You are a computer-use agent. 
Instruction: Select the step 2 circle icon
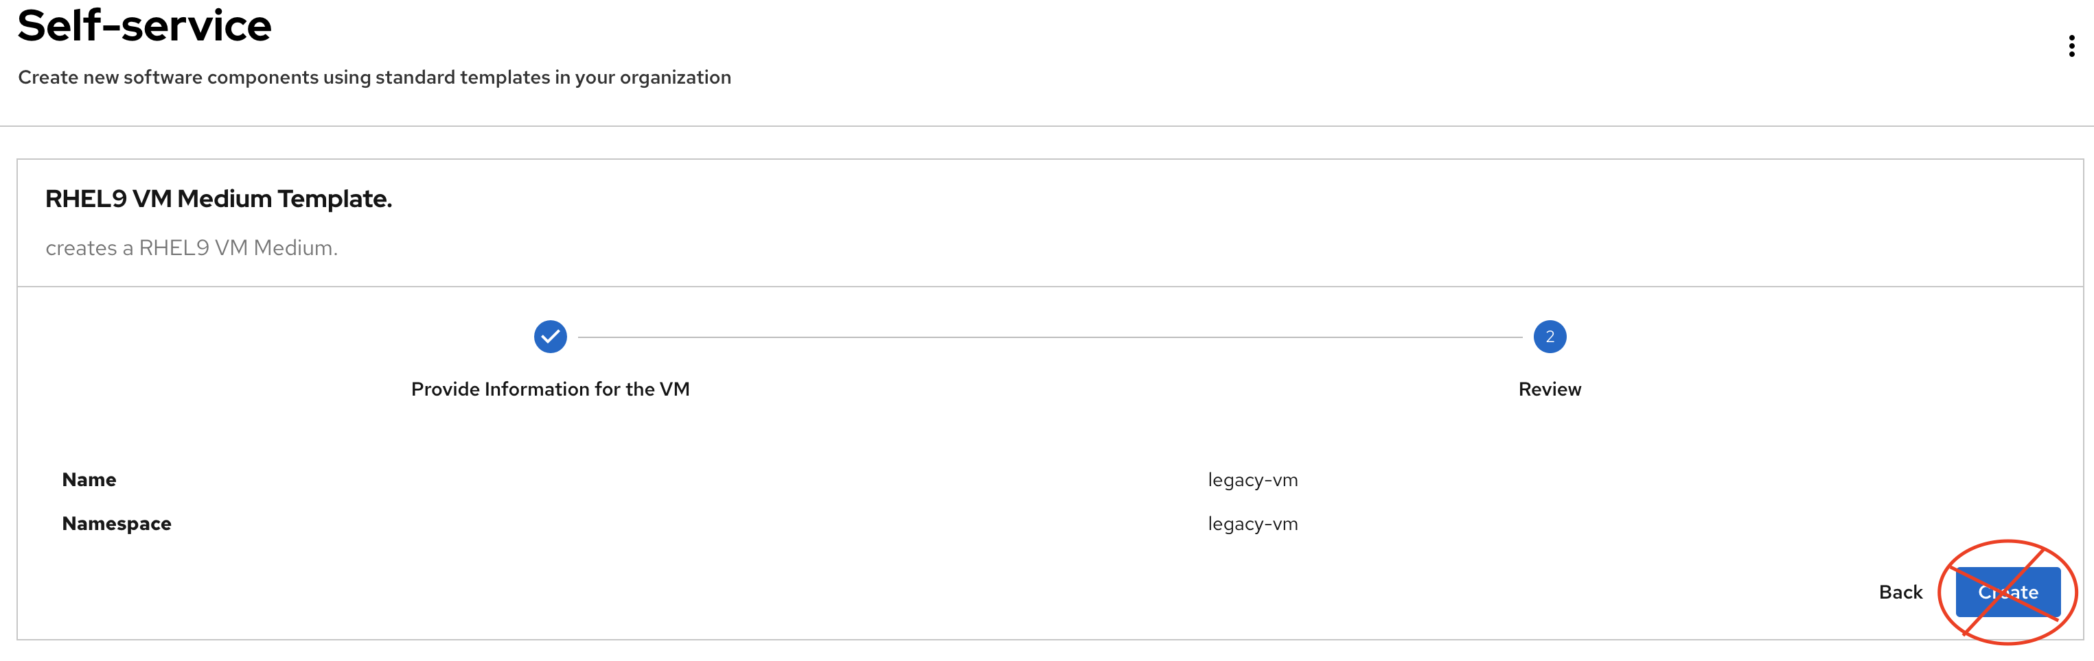(1550, 336)
